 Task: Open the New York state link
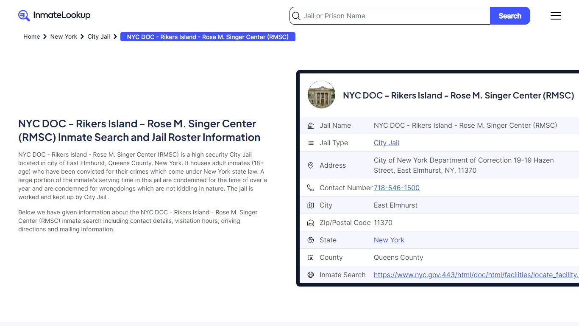pyautogui.click(x=389, y=240)
